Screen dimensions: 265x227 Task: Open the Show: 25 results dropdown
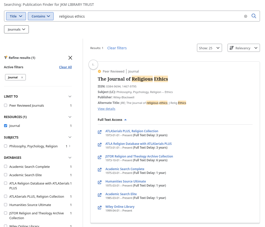[209, 48]
